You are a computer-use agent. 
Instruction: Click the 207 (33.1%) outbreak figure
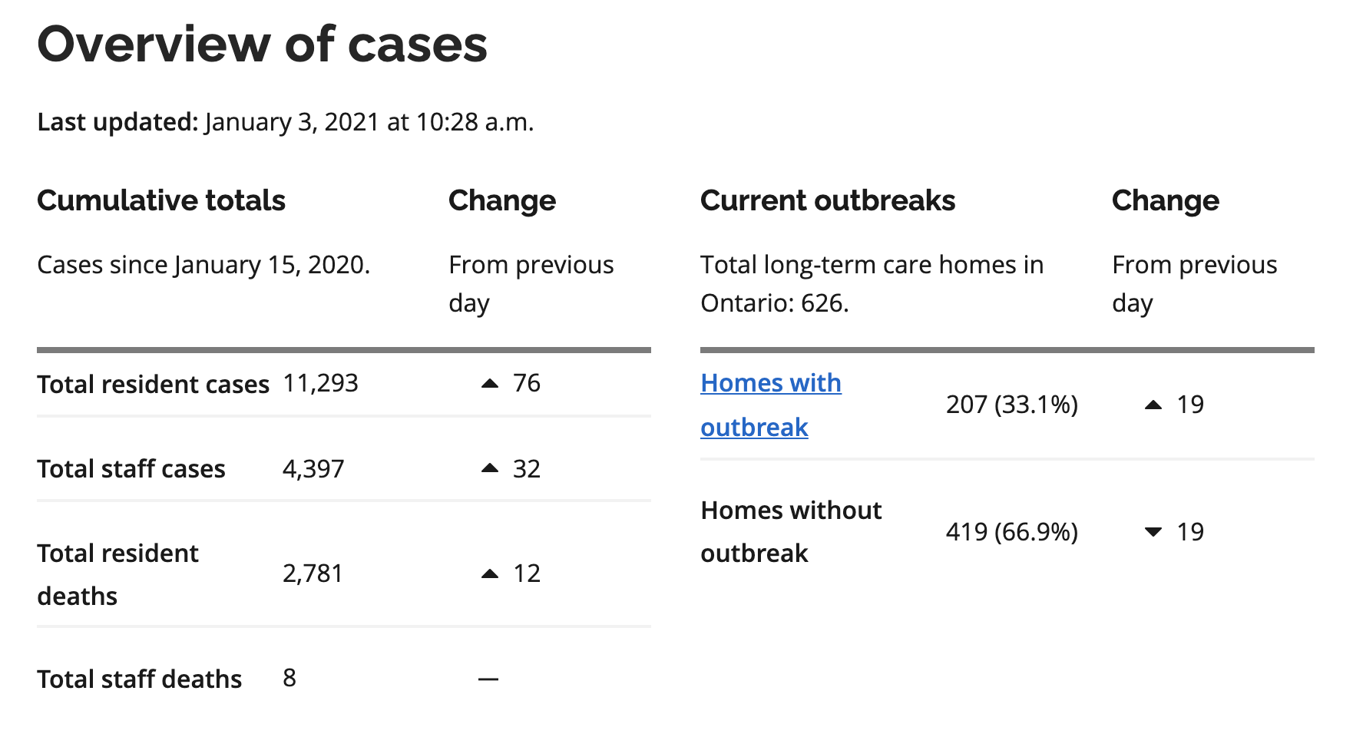1012,405
